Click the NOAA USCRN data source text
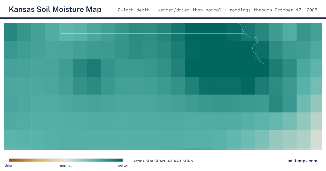This screenshot has width=326, height=171. [x=181, y=161]
